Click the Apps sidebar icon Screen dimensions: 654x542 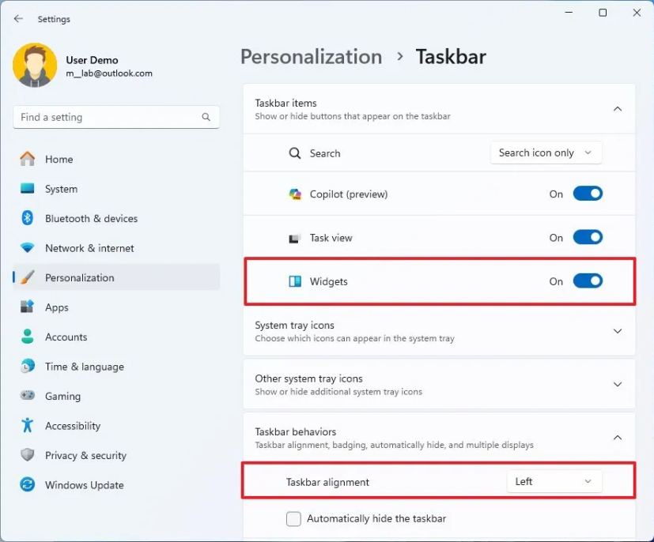click(56, 307)
